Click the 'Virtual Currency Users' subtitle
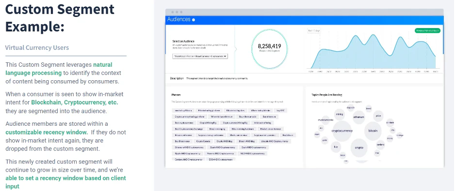Image resolution: width=456 pixels, height=191 pixels. tap(37, 47)
